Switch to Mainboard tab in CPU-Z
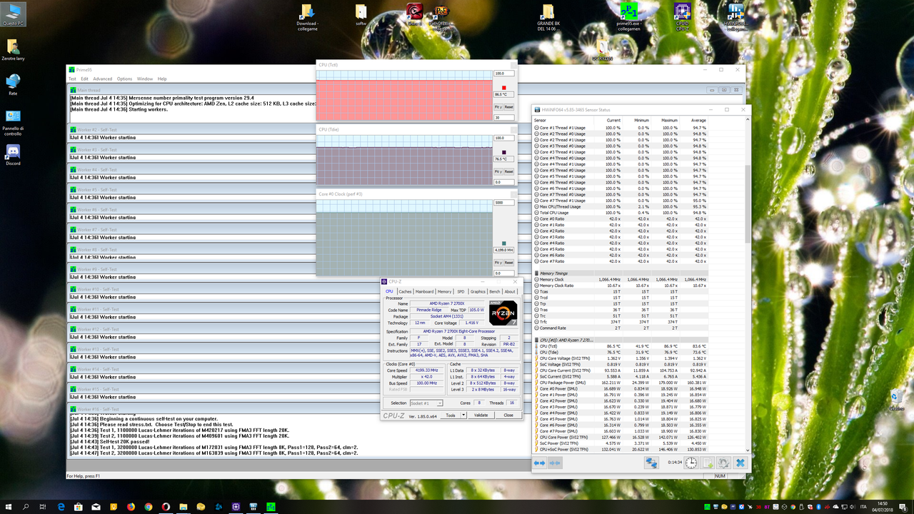This screenshot has height=514, width=914. coord(424,291)
